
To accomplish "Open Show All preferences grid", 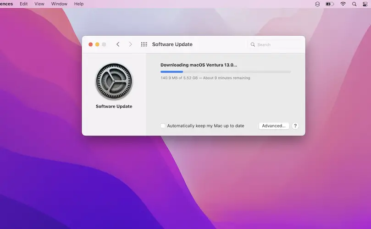I will 144,44.
